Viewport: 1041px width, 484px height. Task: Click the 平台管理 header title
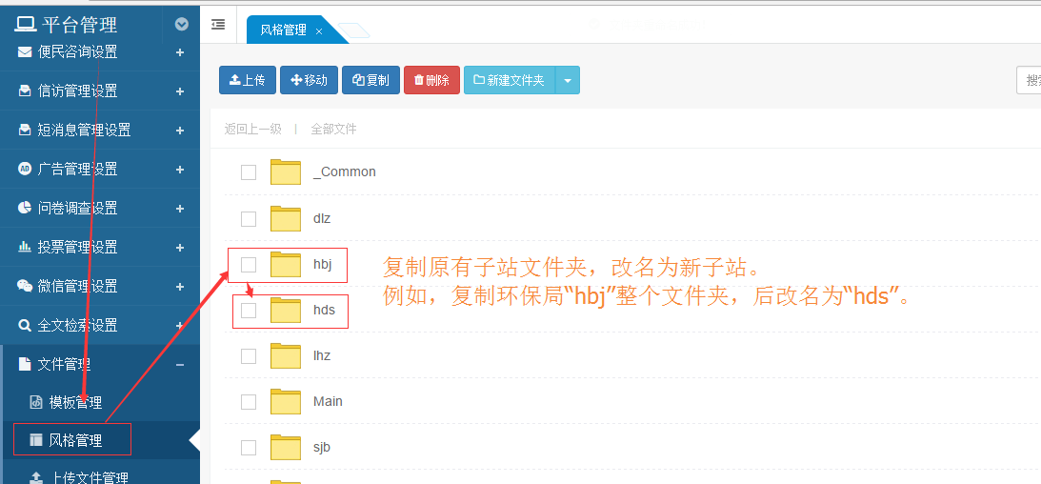point(80,25)
